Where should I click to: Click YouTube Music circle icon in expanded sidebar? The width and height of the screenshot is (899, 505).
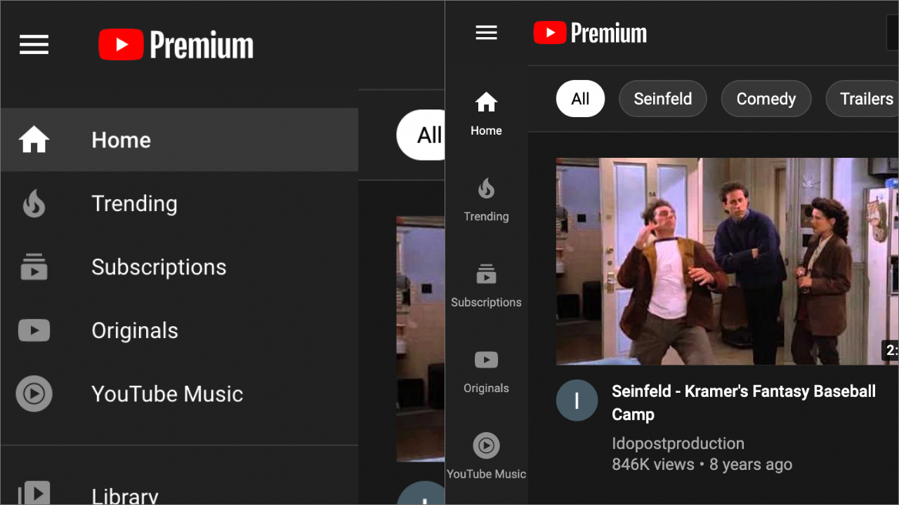tap(34, 393)
